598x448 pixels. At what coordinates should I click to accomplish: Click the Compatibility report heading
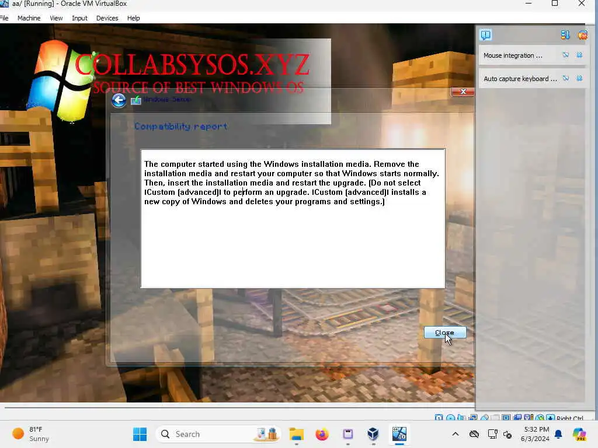point(181,126)
